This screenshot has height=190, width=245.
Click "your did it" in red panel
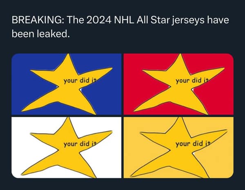pos(192,80)
